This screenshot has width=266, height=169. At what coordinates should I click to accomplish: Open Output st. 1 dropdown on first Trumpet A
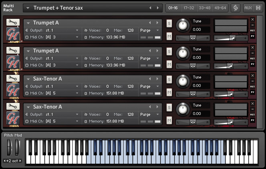coord(77,30)
